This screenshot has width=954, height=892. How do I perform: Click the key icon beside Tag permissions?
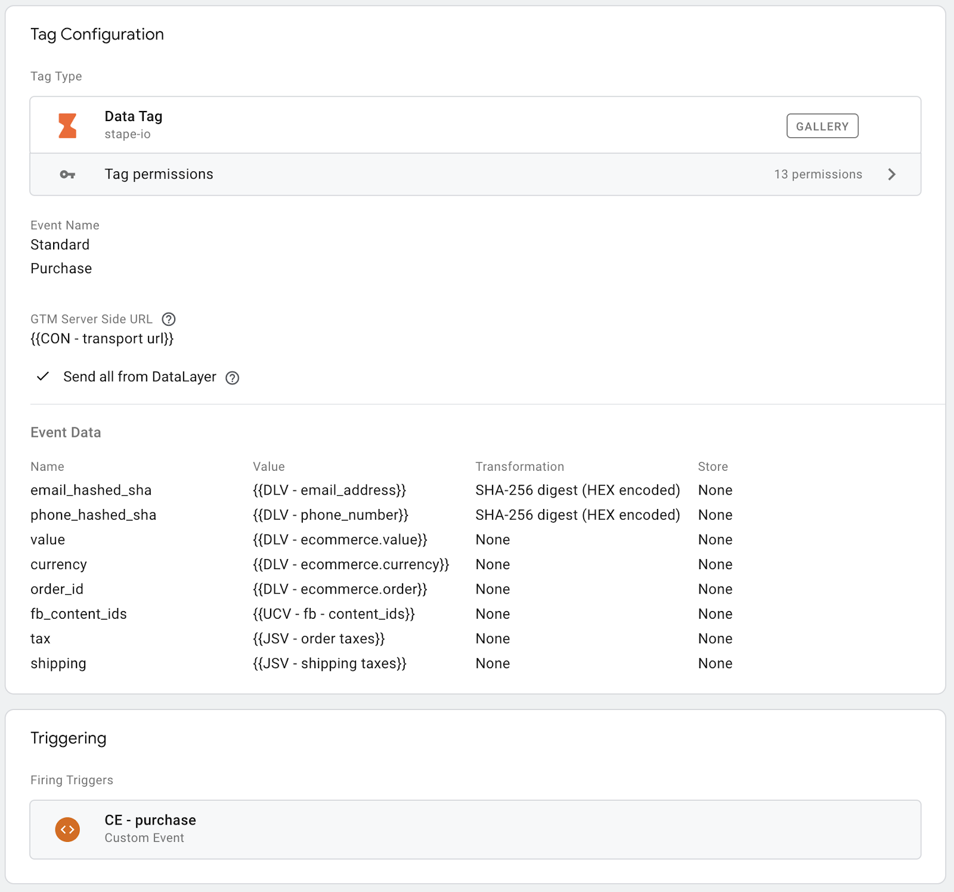(67, 175)
